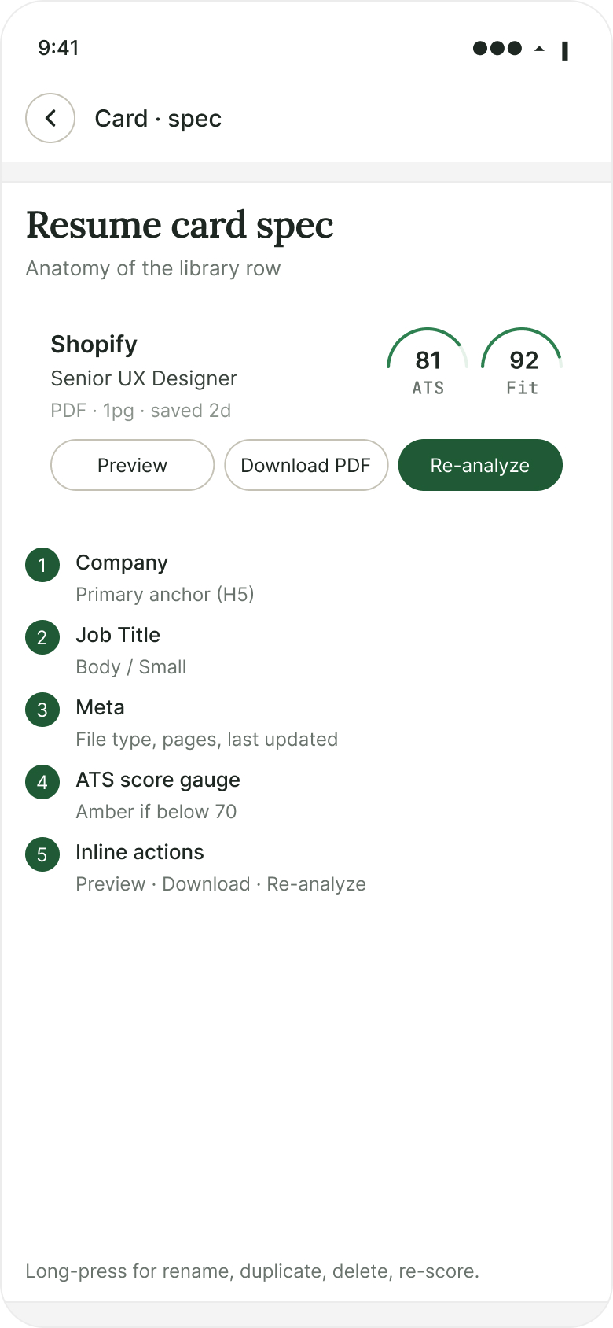This screenshot has height=1328, width=613.
Task: Click the Card · spec header title
Action: tap(158, 119)
